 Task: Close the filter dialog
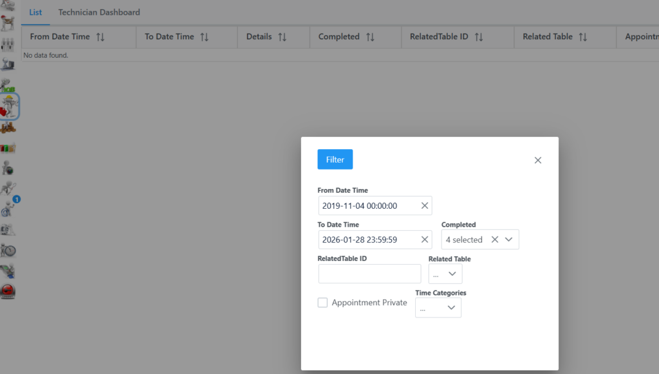click(538, 160)
